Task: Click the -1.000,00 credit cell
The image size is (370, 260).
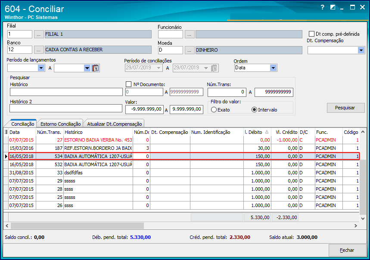Action: [285, 140]
